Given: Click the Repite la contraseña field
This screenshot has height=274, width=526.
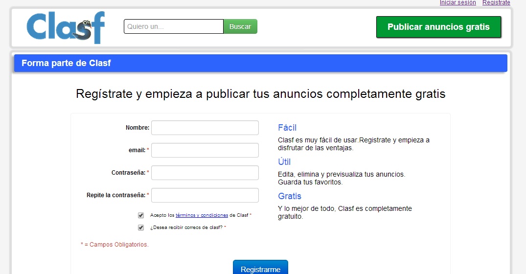Looking at the screenshot, I should pos(205,195).
